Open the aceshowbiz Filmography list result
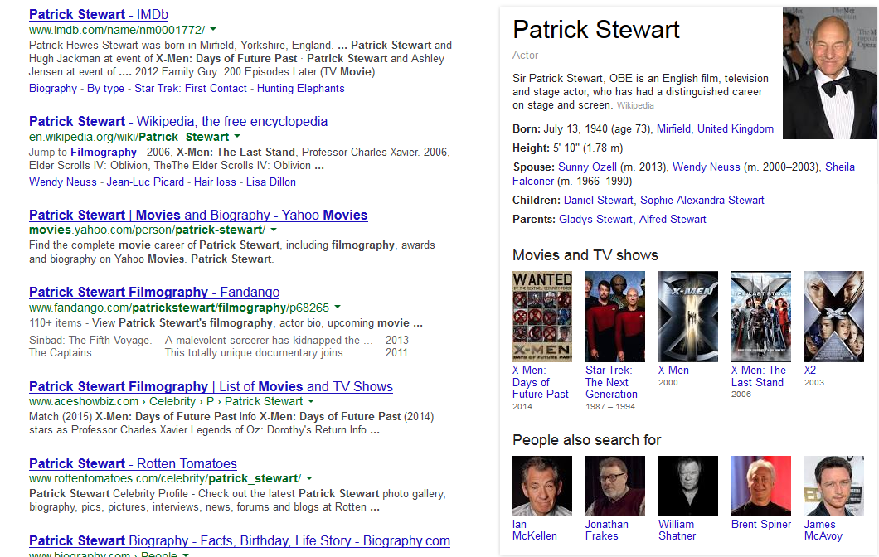The image size is (879, 557). pyautogui.click(x=211, y=386)
